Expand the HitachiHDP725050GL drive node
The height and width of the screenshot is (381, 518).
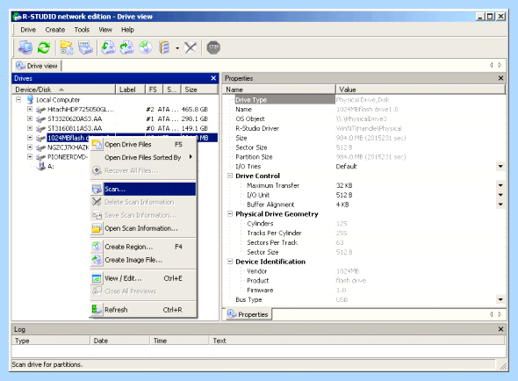[30, 109]
